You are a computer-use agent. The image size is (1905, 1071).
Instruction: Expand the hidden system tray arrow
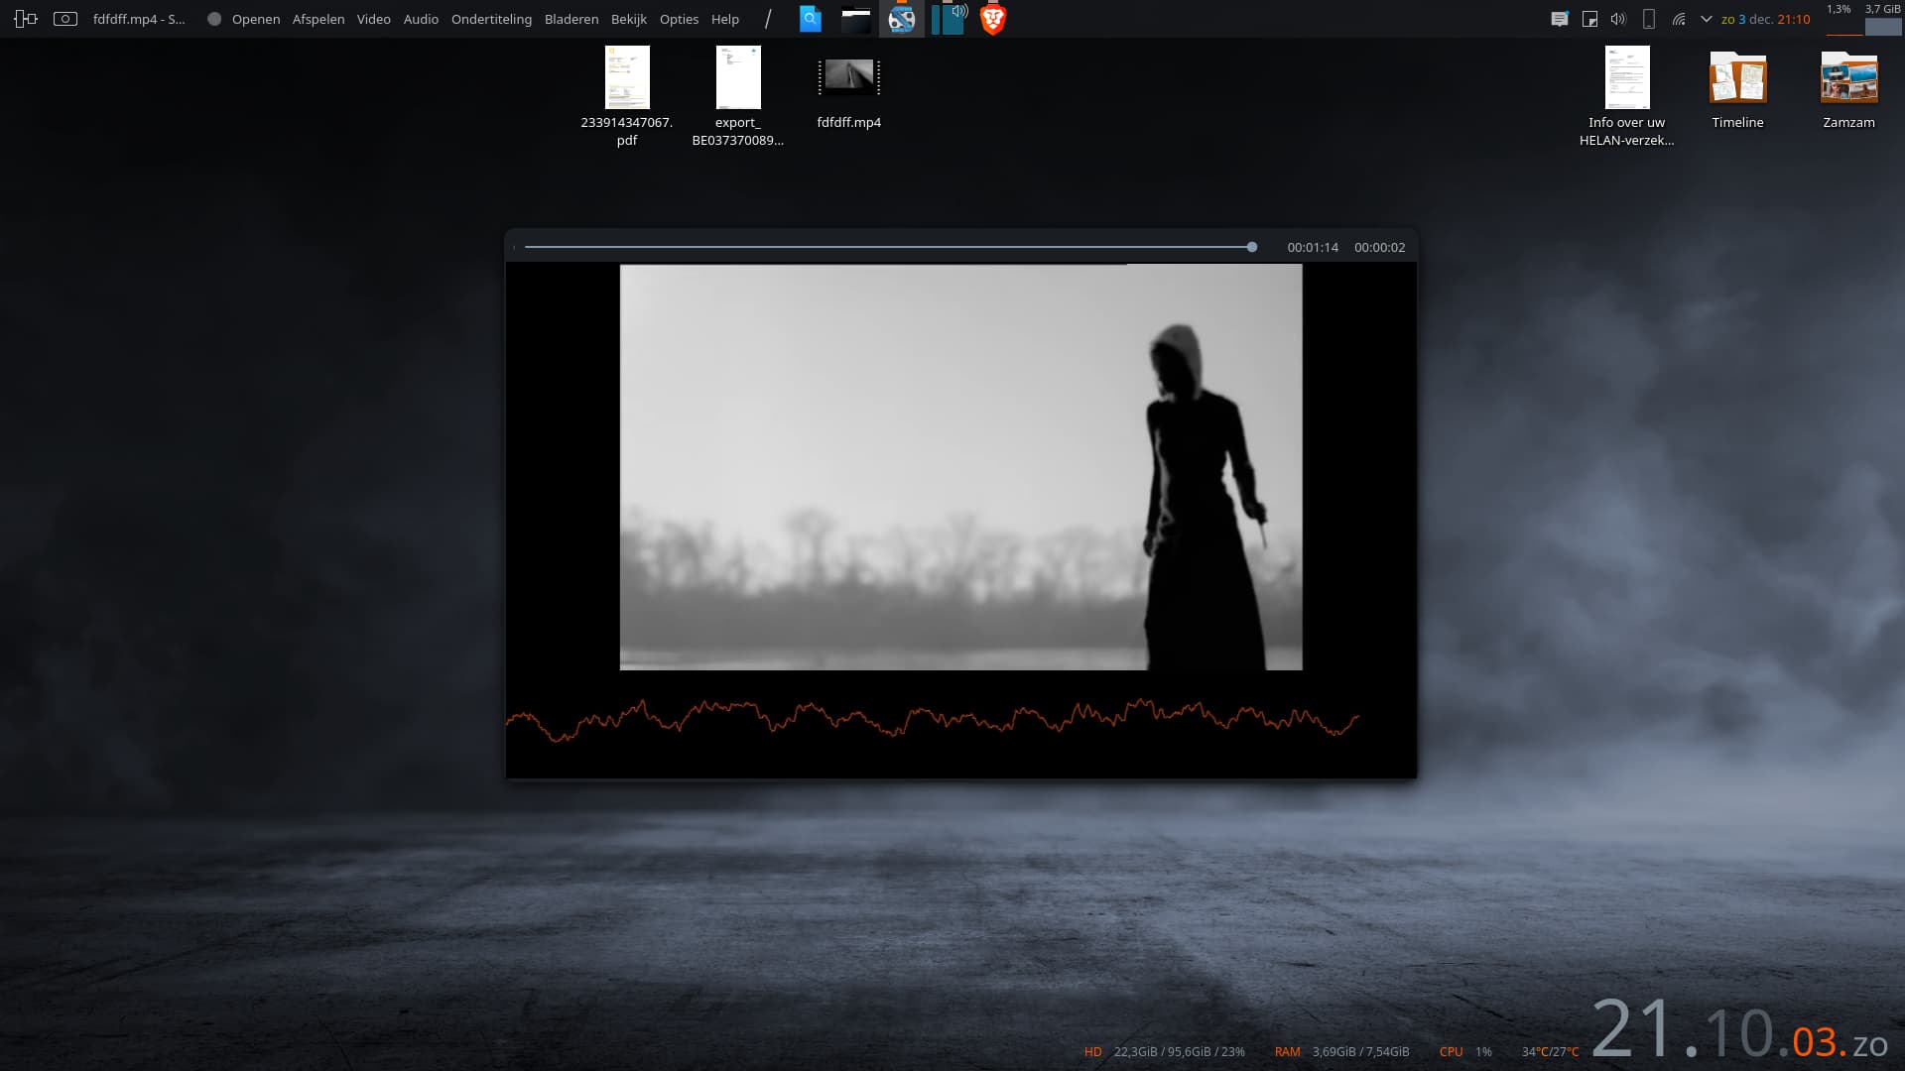pyautogui.click(x=1707, y=19)
